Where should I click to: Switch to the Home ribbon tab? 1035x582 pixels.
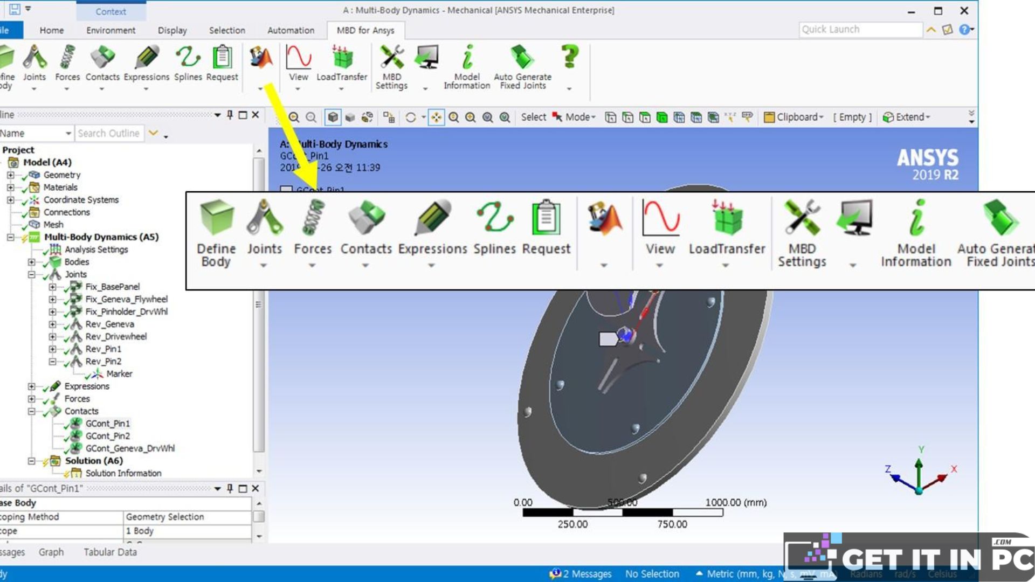(52, 30)
